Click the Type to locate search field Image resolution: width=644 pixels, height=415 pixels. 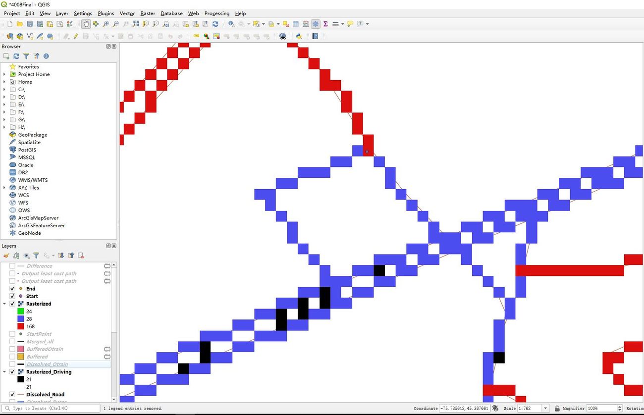click(52, 409)
